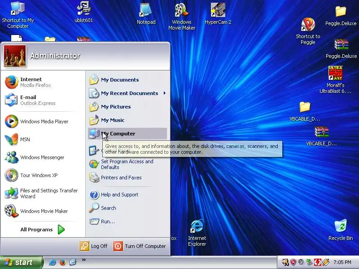
Task: Launch Windows Movie Maker from Start menu list
Action: (42, 211)
